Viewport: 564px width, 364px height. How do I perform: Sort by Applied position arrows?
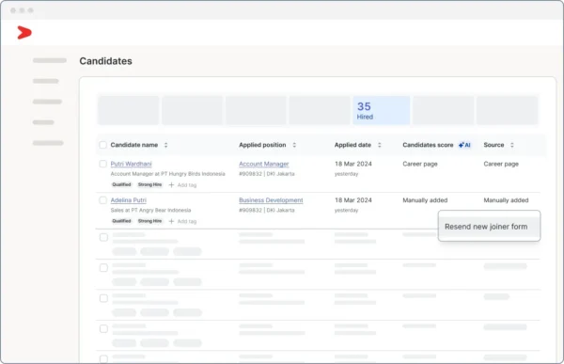(x=294, y=145)
